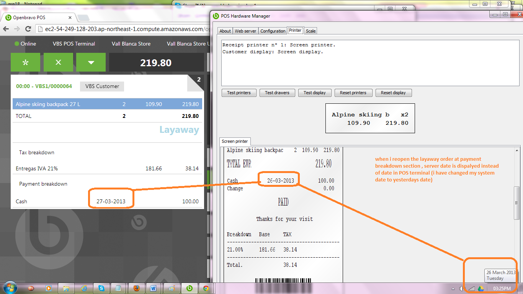Click the screen printer scroll up arrow
The image size is (523, 294).
click(x=517, y=150)
